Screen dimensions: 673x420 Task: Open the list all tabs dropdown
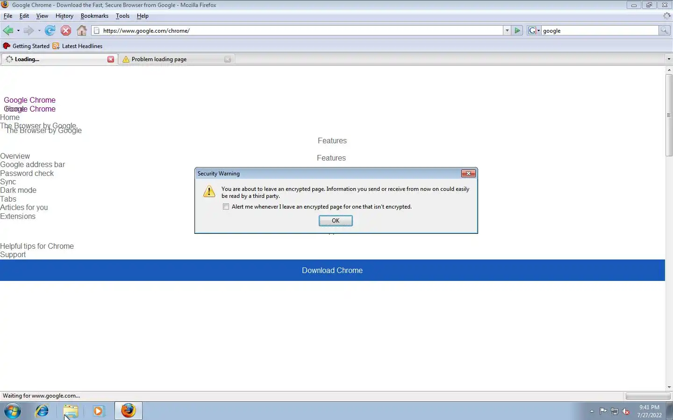point(669,59)
